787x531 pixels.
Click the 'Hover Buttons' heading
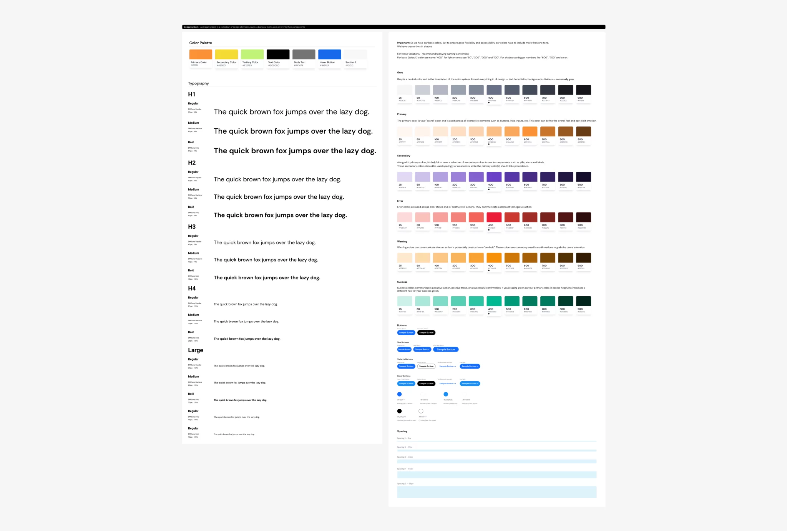click(x=404, y=376)
